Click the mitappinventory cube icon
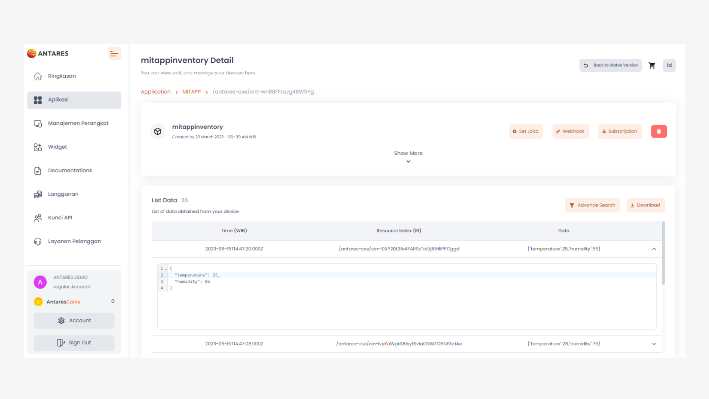 (158, 132)
